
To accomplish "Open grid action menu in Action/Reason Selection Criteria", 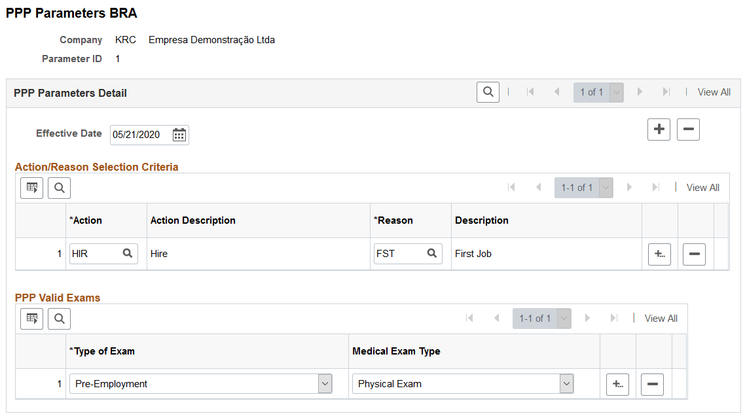I will coord(31,188).
